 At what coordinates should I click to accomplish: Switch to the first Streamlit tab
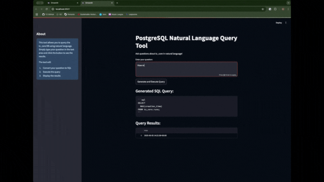pos(62,3)
